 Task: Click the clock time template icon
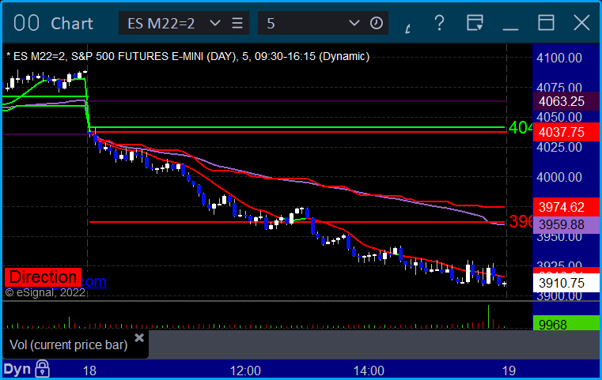click(x=377, y=23)
